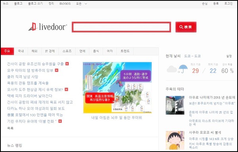This screenshot has height=152, width=238.
Task: Click the building thumbnail for 아무로 나미에
Action: 175,105
